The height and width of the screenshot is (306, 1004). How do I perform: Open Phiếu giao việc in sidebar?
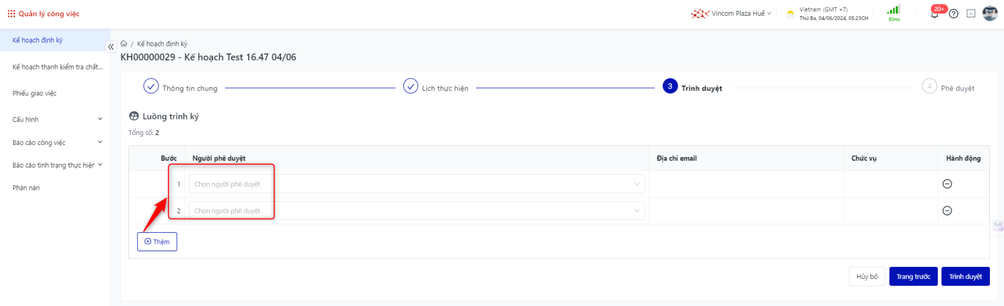point(35,93)
